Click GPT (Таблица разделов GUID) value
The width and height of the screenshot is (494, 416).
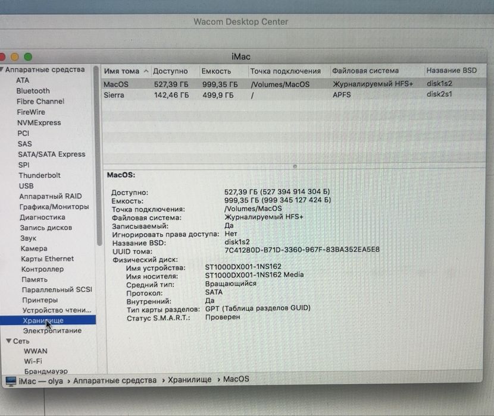click(x=258, y=308)
